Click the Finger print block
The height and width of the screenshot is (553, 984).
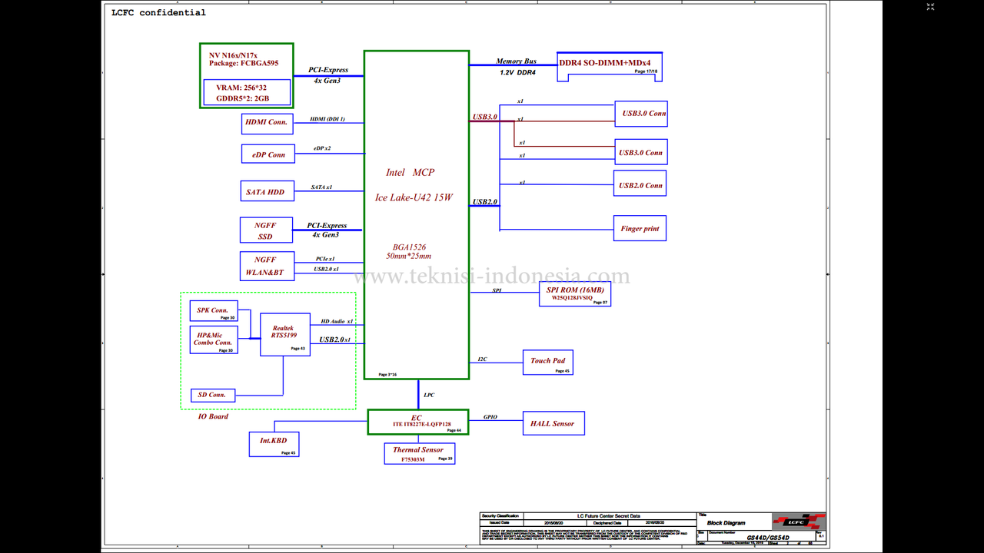tap(640, 228)
